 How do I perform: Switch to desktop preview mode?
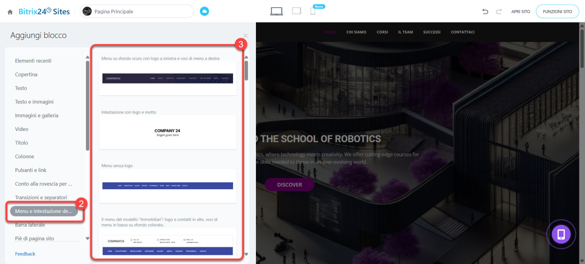[x=277, y=11]
